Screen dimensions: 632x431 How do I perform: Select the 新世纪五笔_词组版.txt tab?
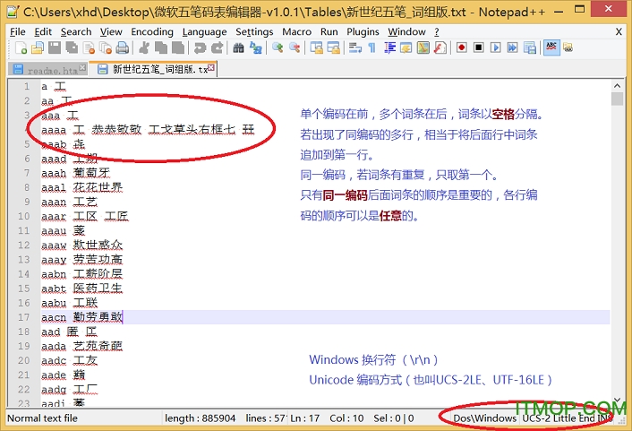[153, 69]
